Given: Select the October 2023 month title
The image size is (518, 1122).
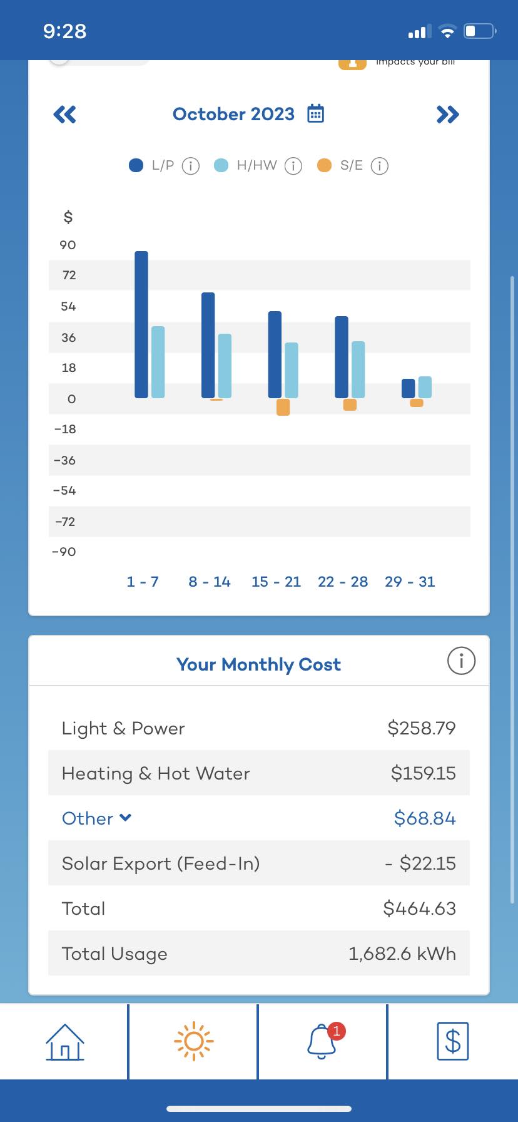Looking at the screenshot, I should (x=233, y=114).
